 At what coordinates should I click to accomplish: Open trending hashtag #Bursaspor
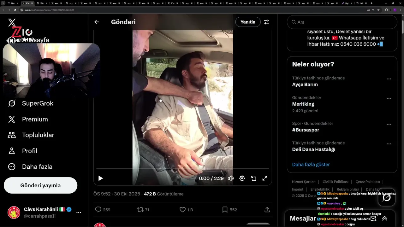pyautogui.click(x=306, y=130)
